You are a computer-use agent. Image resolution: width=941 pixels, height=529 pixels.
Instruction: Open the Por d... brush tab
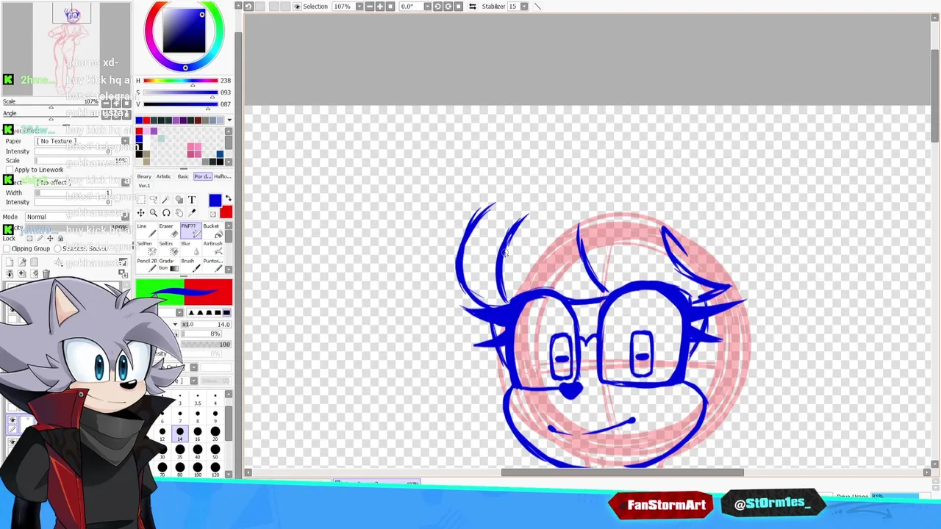point(203,176)
